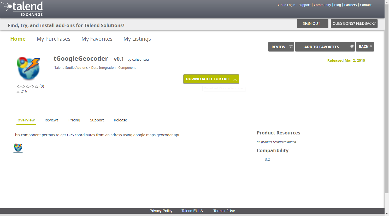389x216 pixels.
Task: Open the author profile cahsohtoa
Action: pos(140,59)
